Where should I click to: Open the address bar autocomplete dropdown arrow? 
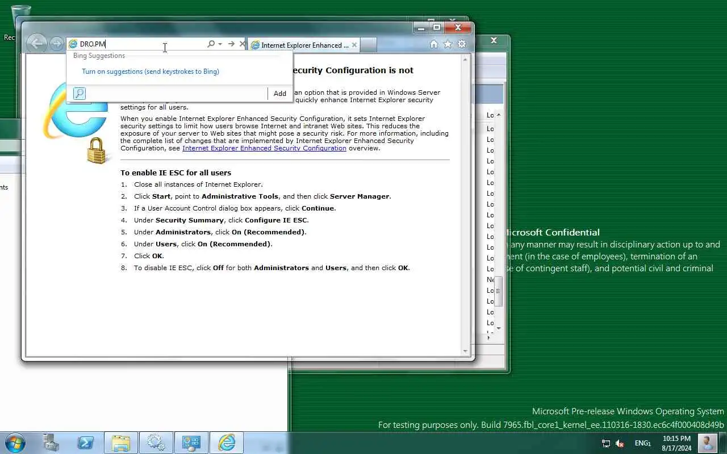(220, 44)
